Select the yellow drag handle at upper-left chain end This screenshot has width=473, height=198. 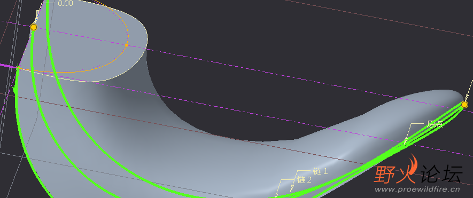pyautogui.click(x=34, y=27)
